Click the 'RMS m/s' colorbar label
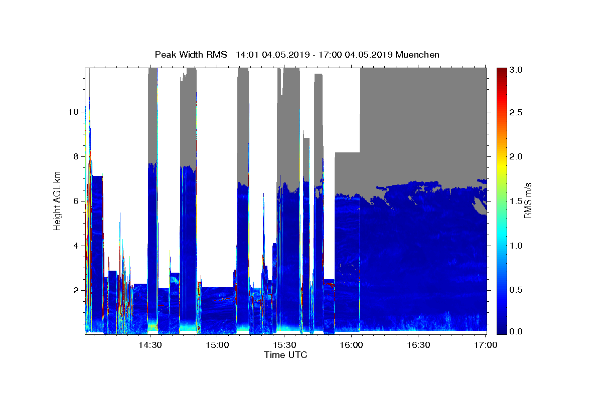 point(527,200)
